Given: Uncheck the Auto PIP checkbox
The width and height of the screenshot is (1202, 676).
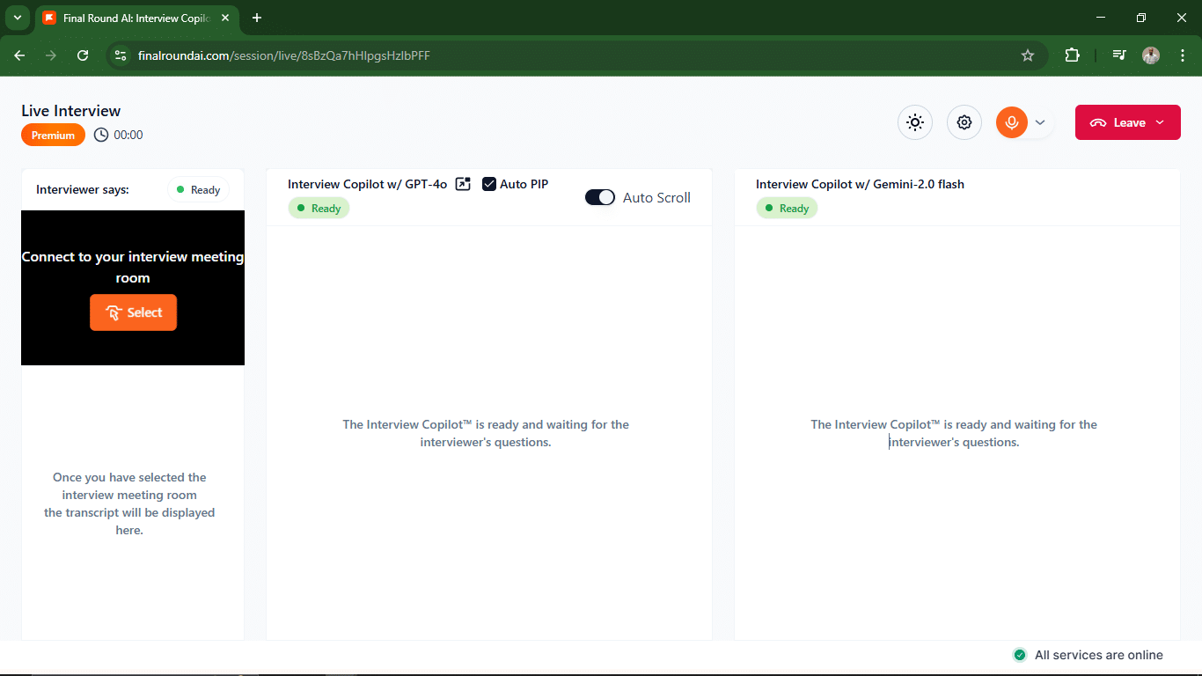Looking at the screenshot, I should [489, 184].
